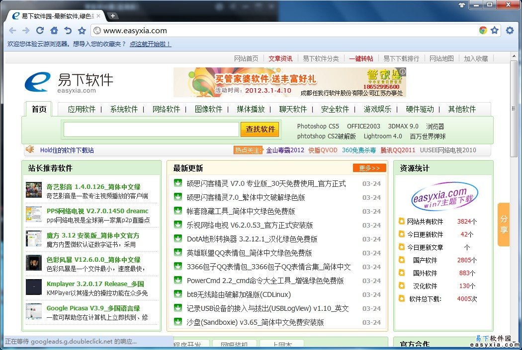Click the bookmark star inside address bar
522x350 pixels.
[x=494, y=31]
